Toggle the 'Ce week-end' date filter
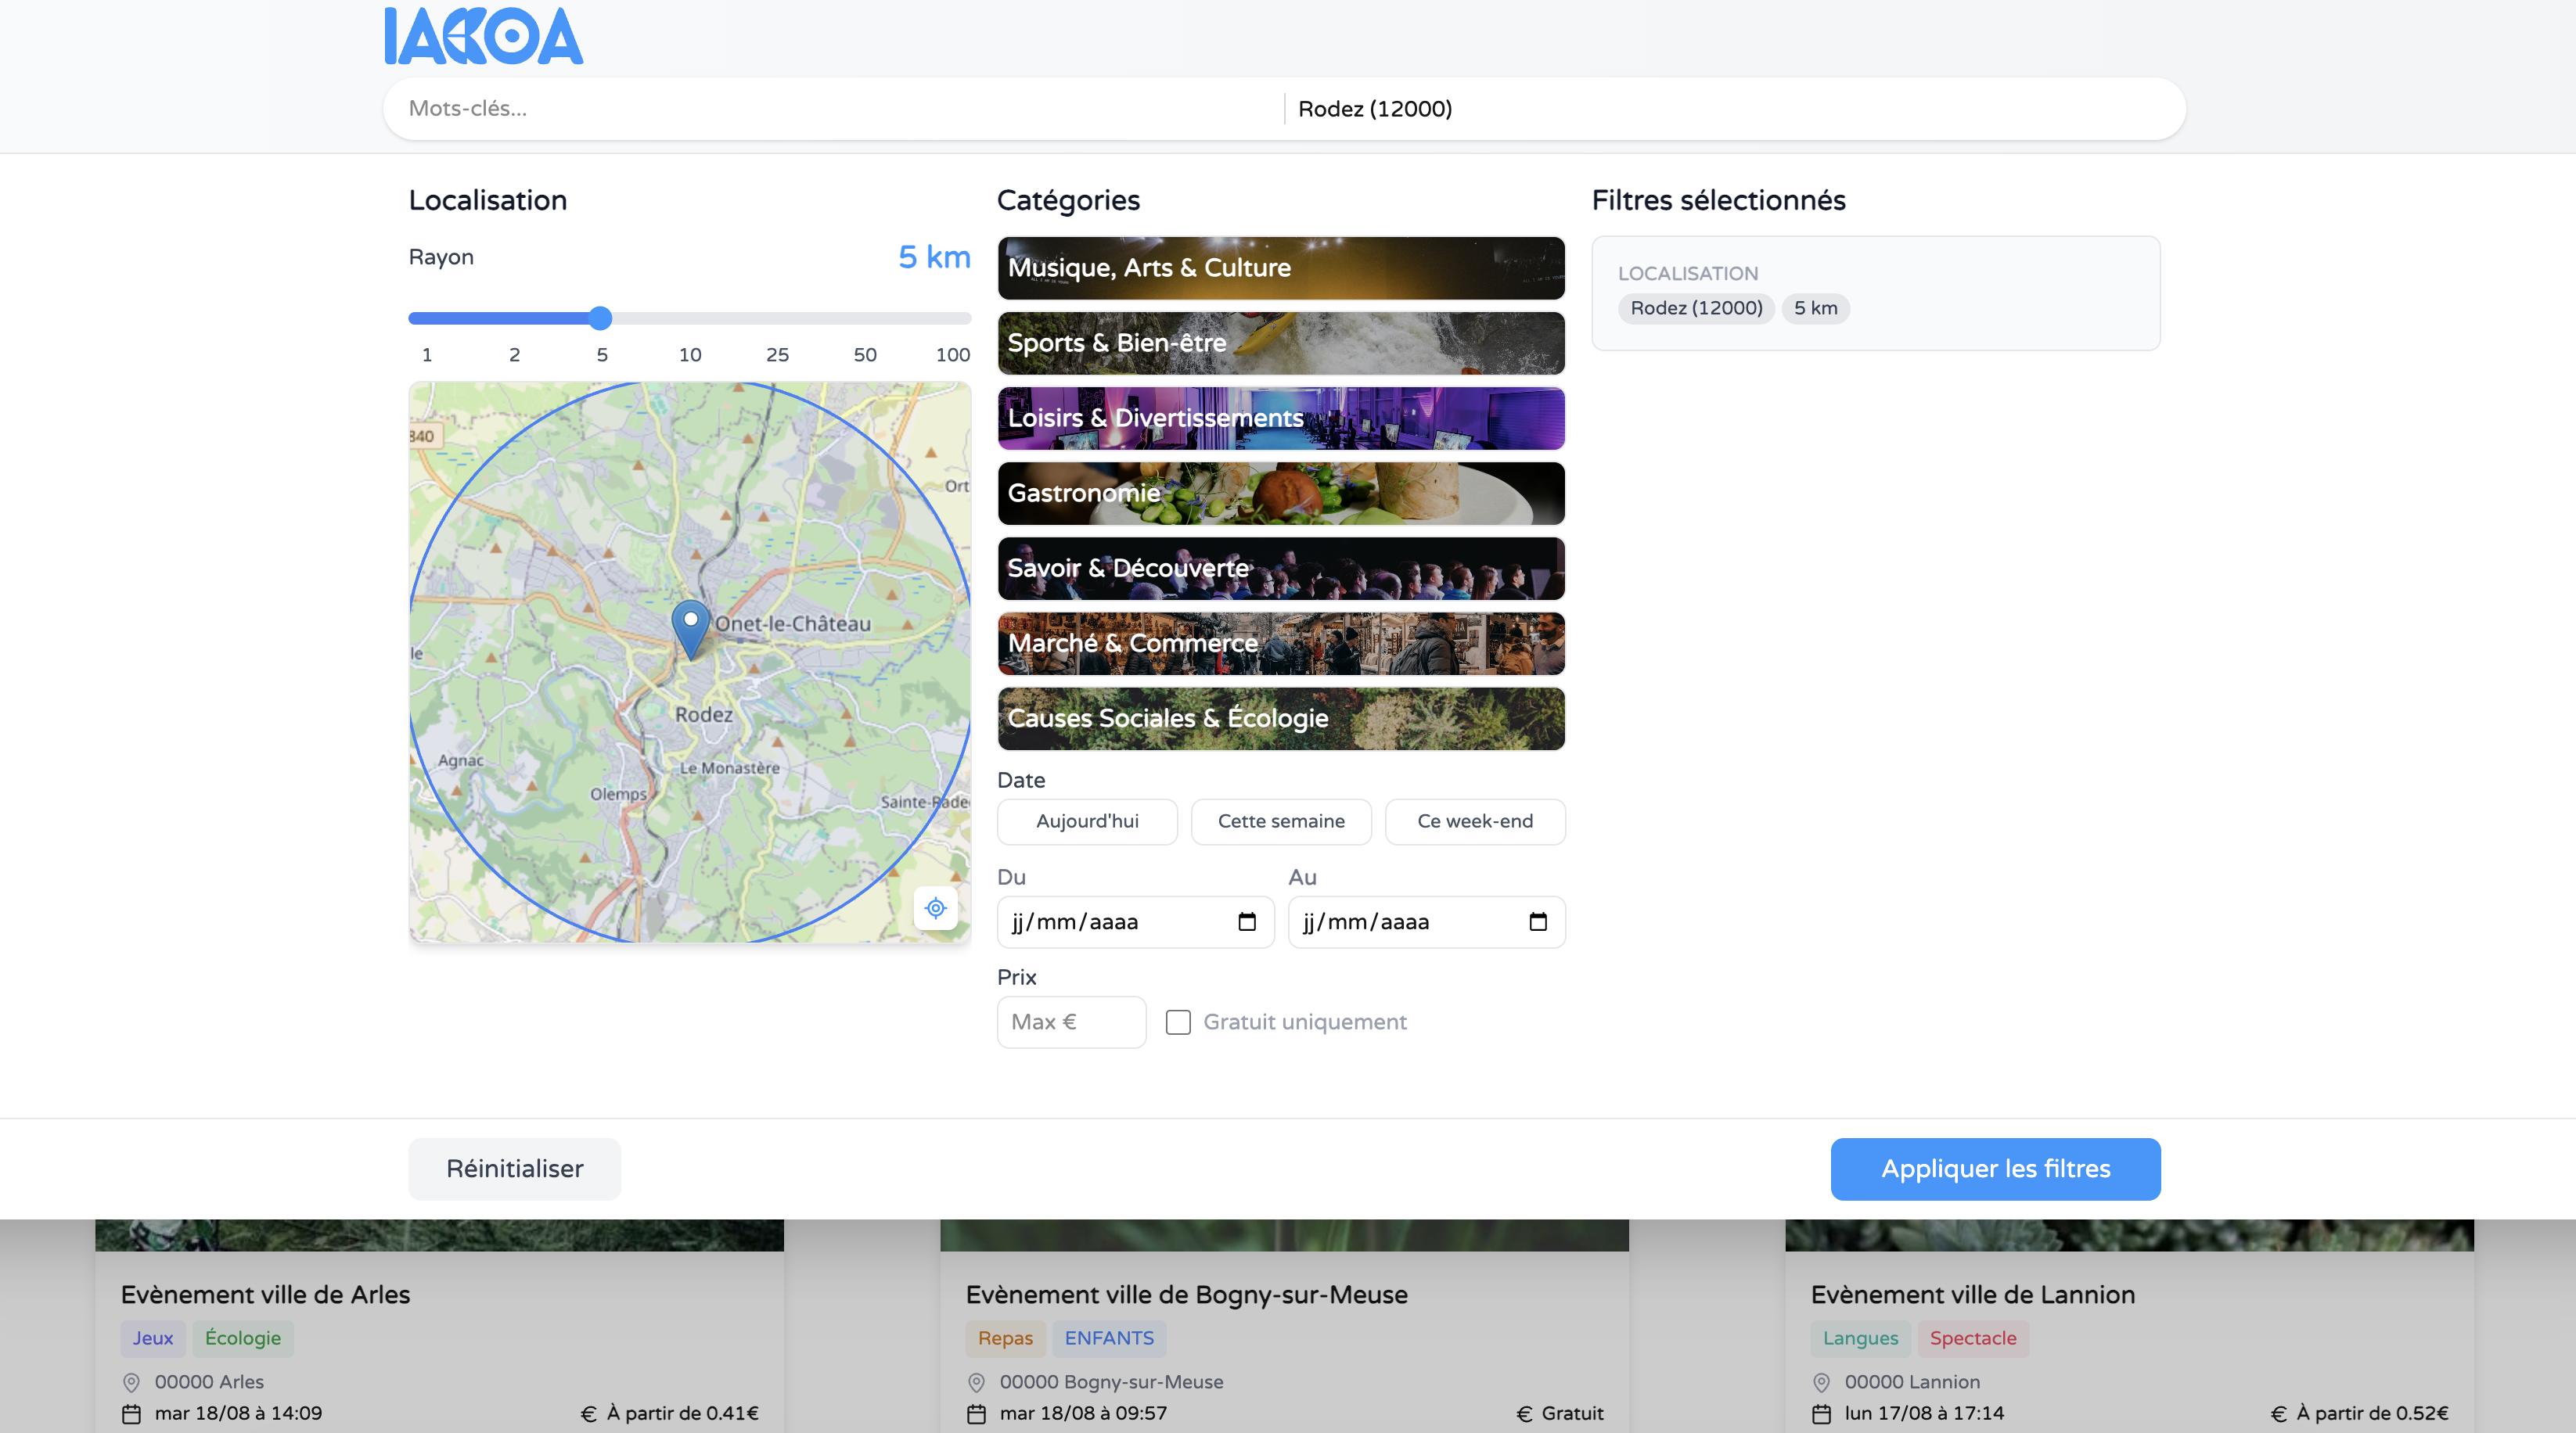Screen dimensions: 2576x1433 coord(1474,821)
